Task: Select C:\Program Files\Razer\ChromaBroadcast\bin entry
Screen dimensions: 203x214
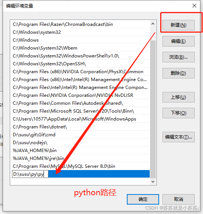Action: (80, 24)
